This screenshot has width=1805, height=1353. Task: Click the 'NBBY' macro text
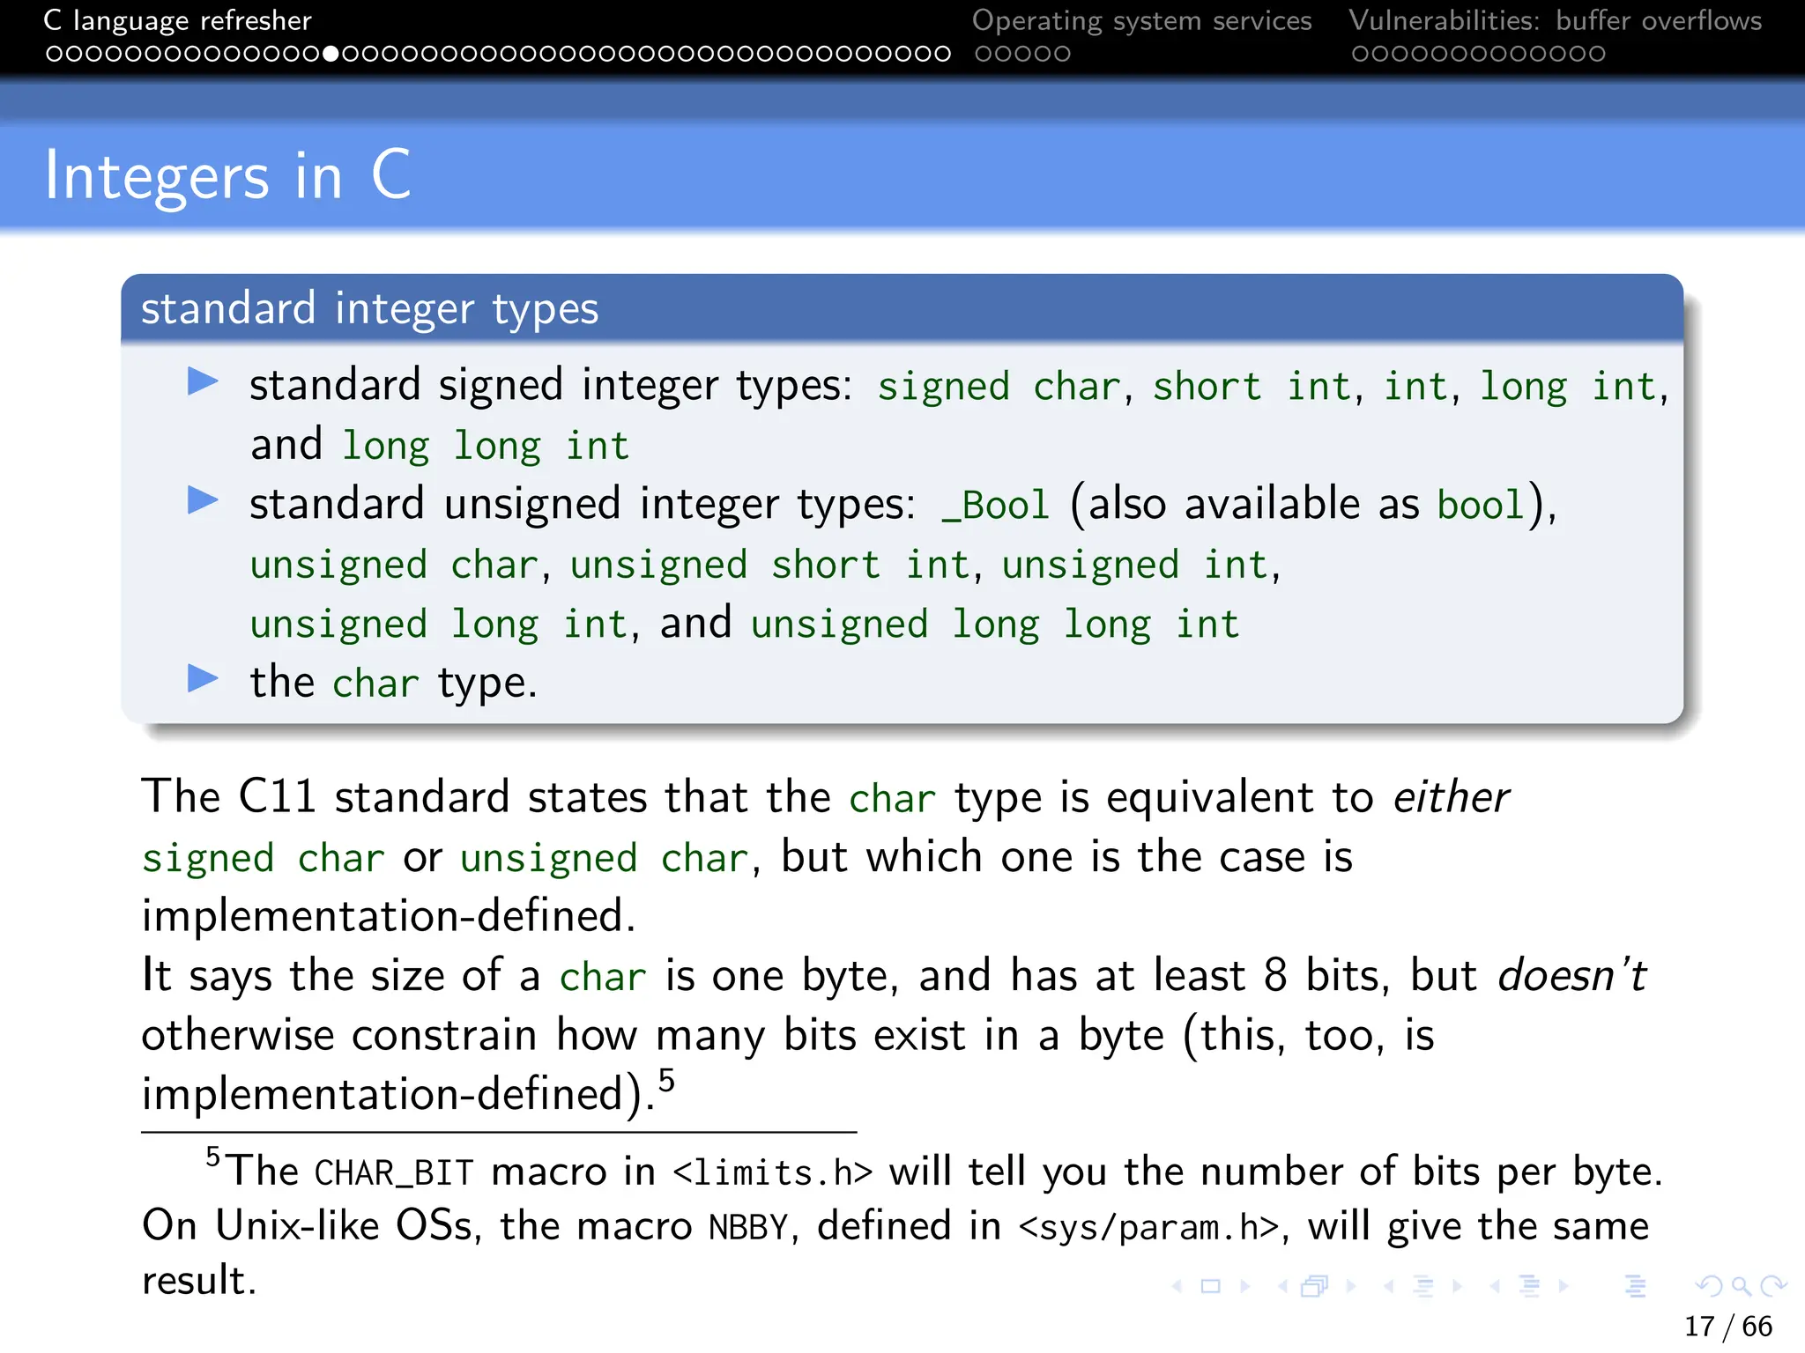coord(748,1228)
